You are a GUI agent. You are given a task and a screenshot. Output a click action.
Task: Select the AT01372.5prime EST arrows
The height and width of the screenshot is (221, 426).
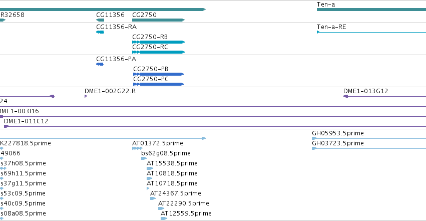coord(137,148)
